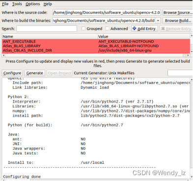
Task: Click the Remove Entry button
Action: pyautogui.click(x=176, y=28)
